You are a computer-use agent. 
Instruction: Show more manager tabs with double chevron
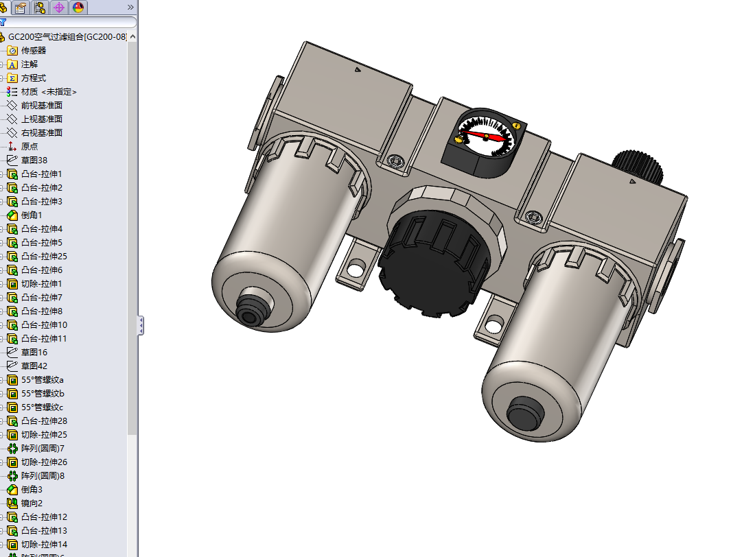[x=130, y=8]
